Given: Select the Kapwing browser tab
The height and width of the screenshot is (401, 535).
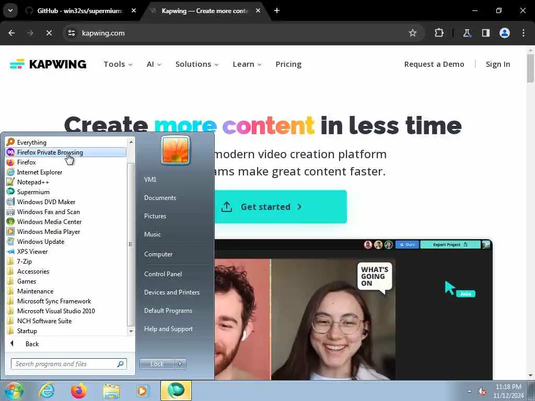Looking at the screenshot, I should pos(205,10).
